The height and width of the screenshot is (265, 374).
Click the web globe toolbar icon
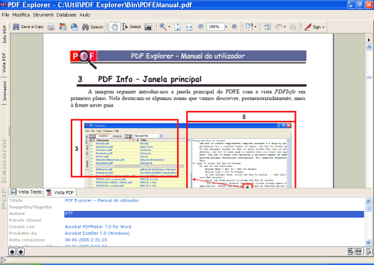[74, 27]
